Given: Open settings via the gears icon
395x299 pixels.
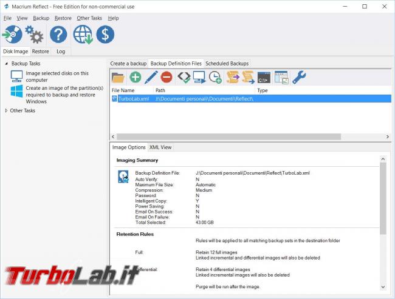Looking at the screenshot, I should 35,34.
